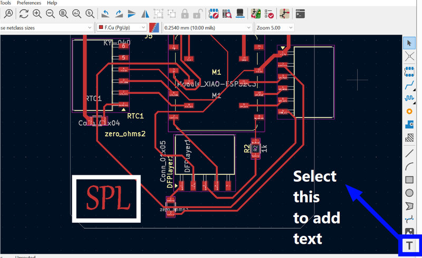Select the Add Text (T) tool
The width and height of the screenshot is (422, 258).
[x=409, y=245]
